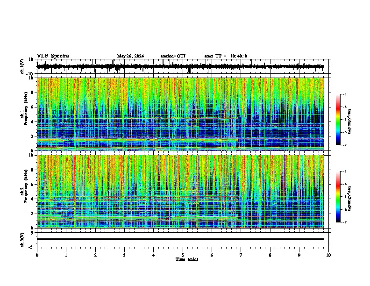
Task: Click the ch.1 waveform trace
Action: tap(180, 66)
